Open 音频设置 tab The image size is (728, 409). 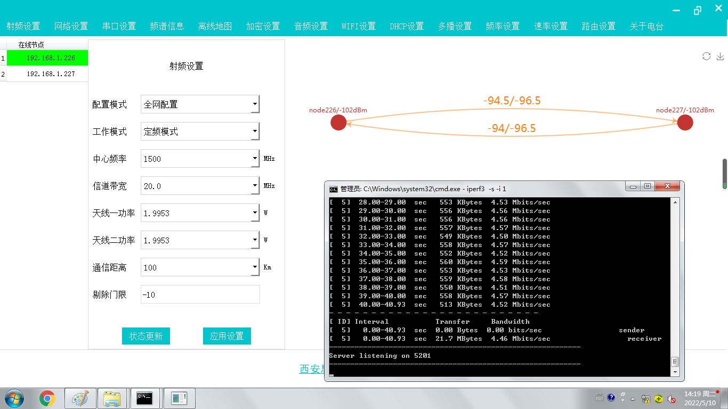(311, 26)
